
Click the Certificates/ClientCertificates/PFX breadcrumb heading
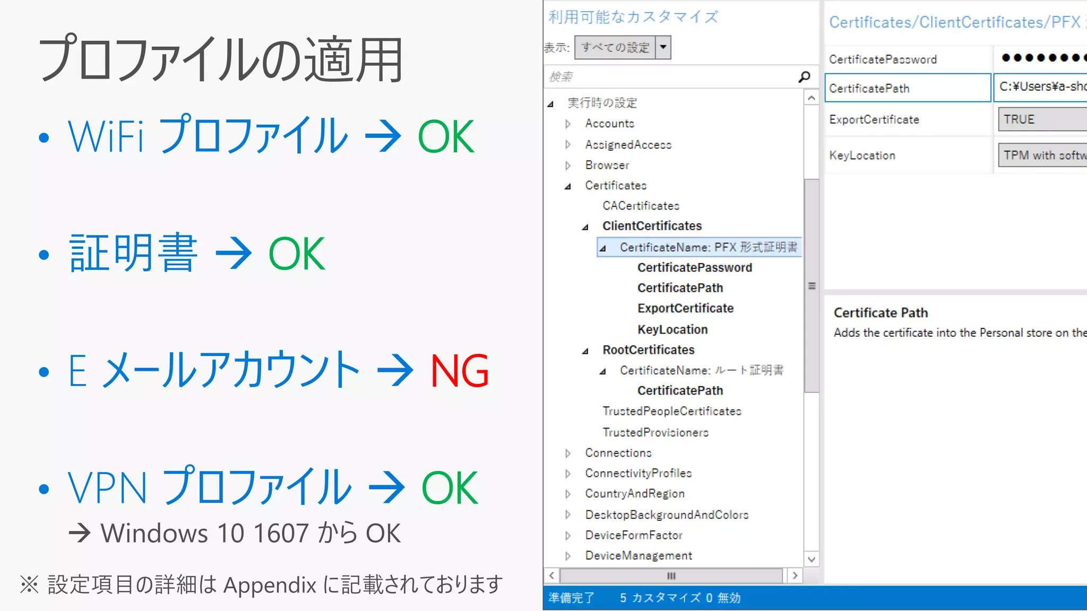pos(958,22)
